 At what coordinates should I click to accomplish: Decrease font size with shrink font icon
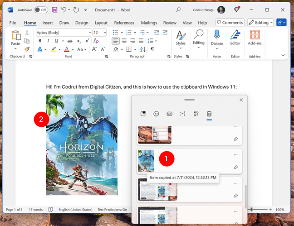(x=103, y=49)
